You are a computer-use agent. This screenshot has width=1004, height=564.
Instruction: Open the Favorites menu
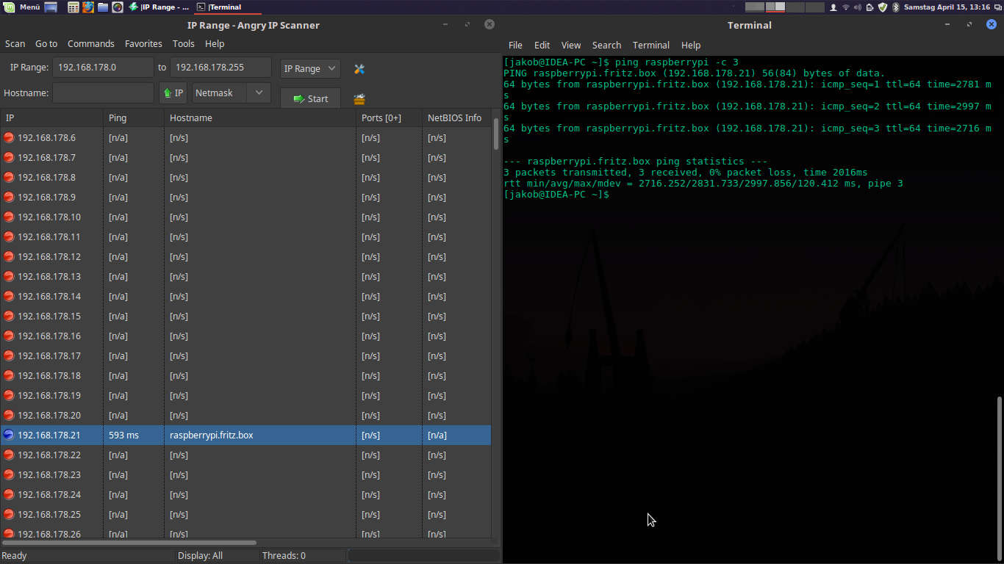pyautogui.click(x=143, y=43)
